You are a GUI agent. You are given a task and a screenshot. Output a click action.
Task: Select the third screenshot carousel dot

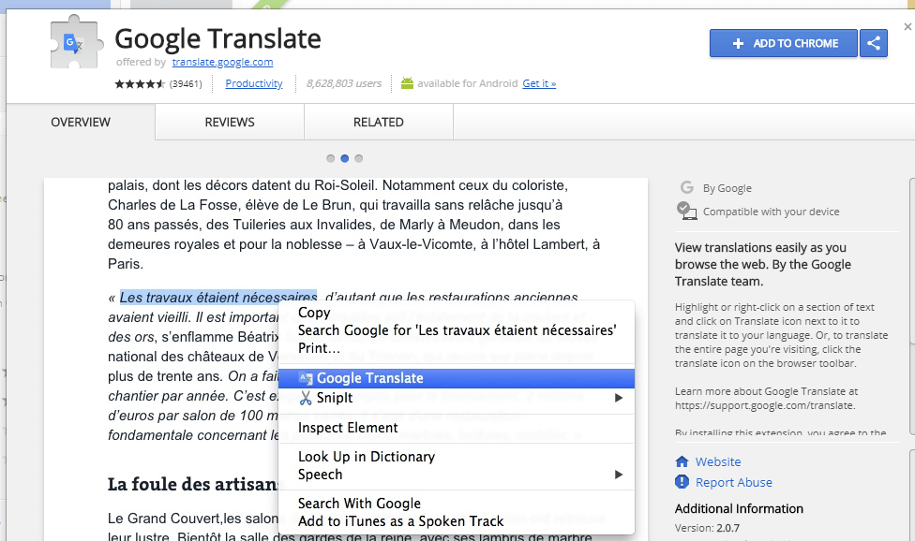pyautogui.click(x=359, y=158)
